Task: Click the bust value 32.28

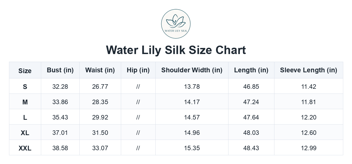Action: point(60,87)
